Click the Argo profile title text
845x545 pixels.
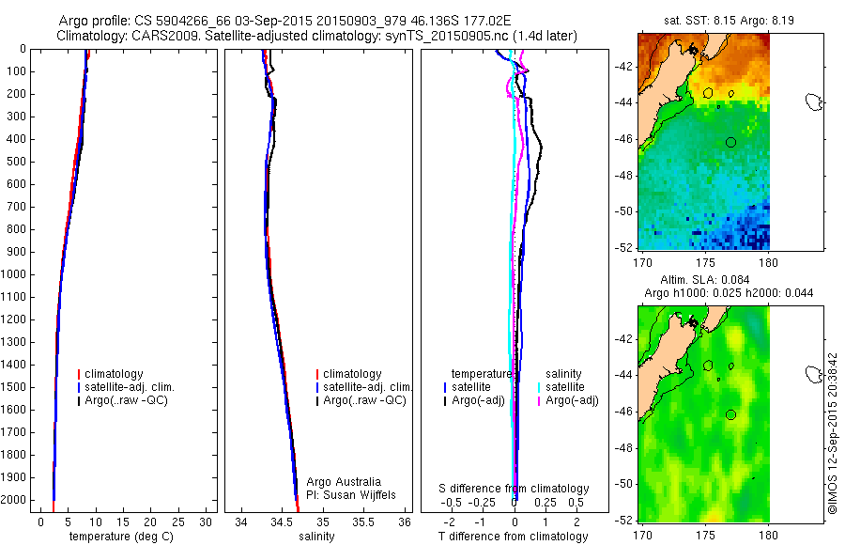[284, 21]
